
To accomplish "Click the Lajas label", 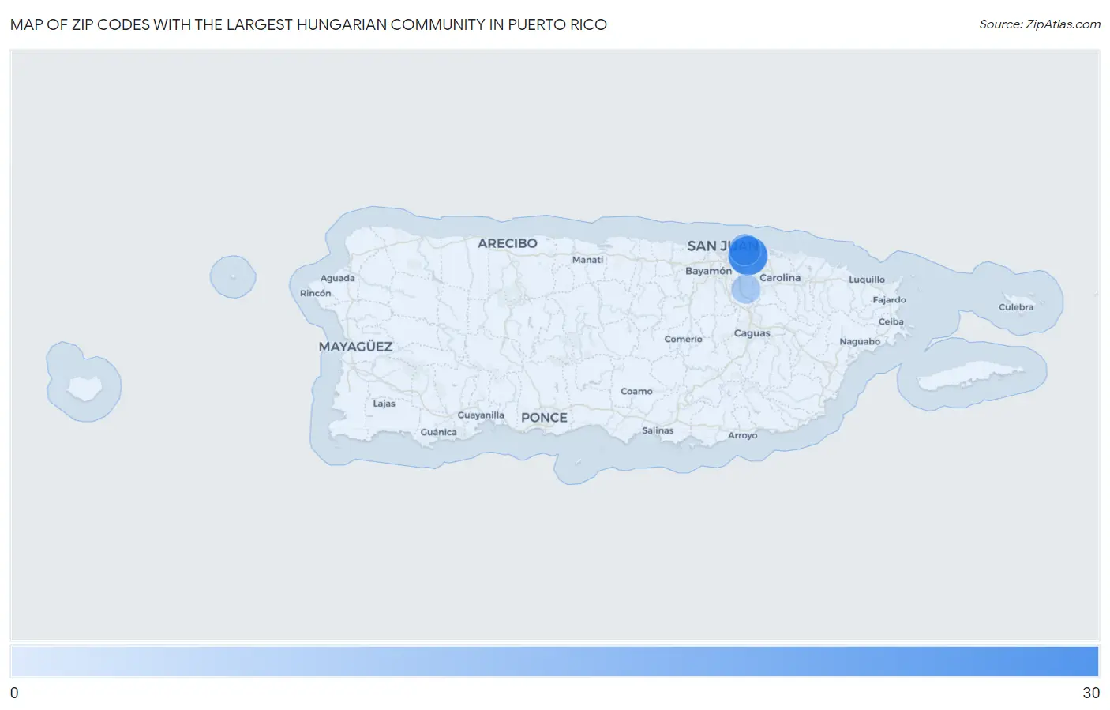I will [384, 404].
